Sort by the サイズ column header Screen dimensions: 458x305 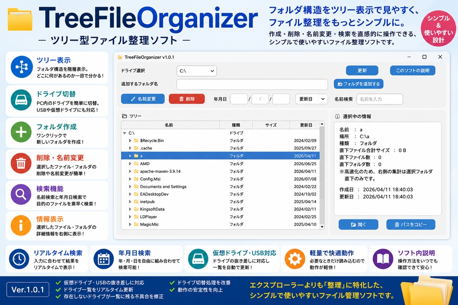[271, 125]
